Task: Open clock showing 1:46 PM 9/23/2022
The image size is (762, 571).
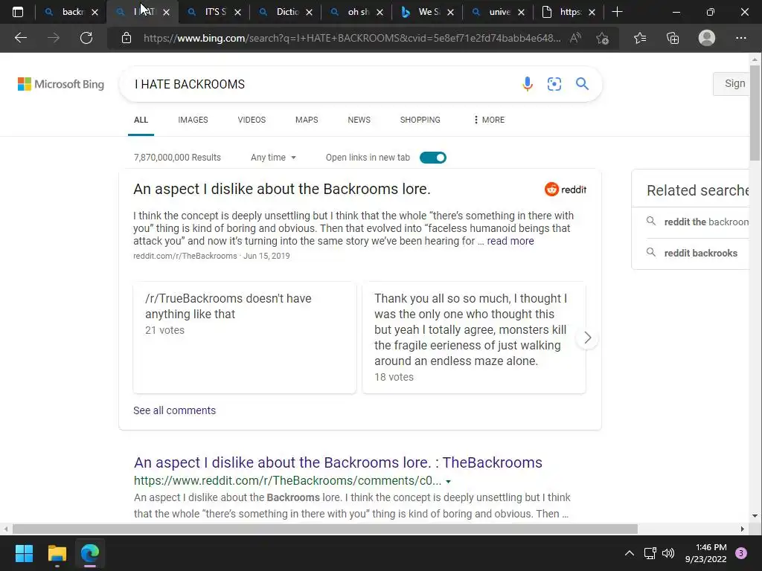Action: [x=705, y=553]
